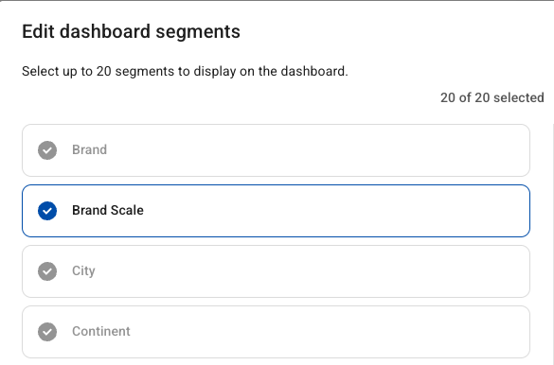Image resolution: width=554 pixels, height=365 pixels.
Task: Toggle the City segment selection
Action: [276, 271]
